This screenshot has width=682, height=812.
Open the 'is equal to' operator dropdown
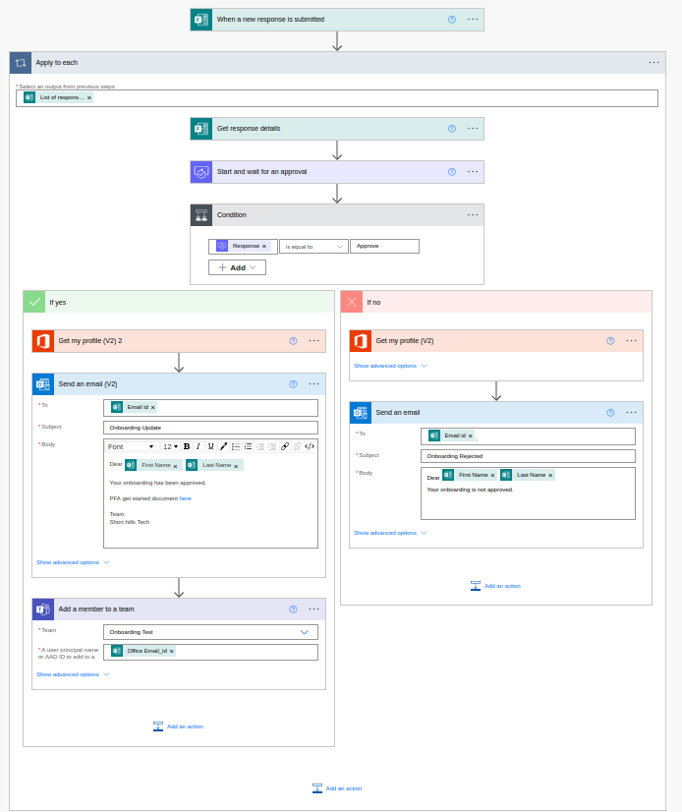click(x=312, y=245)
